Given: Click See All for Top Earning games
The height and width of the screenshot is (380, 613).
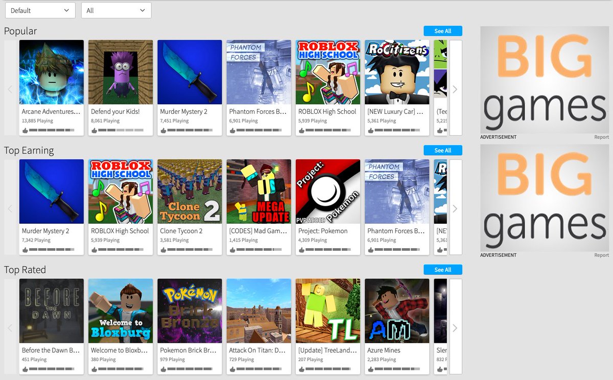Looking at the screenshot, I should click(x=443, y=150).
